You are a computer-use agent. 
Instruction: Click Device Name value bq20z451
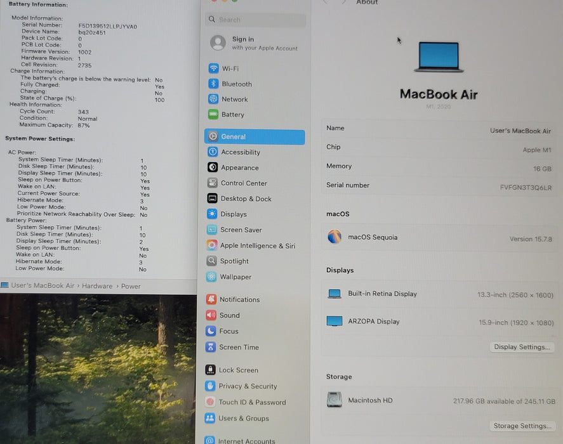coord(92,32)
